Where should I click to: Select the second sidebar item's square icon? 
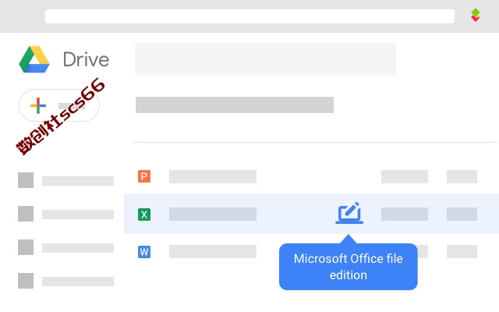26,214
